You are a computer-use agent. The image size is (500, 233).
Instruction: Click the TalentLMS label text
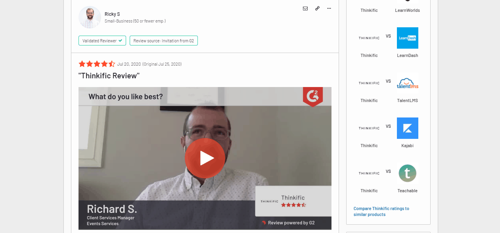[x=408, y=100]
